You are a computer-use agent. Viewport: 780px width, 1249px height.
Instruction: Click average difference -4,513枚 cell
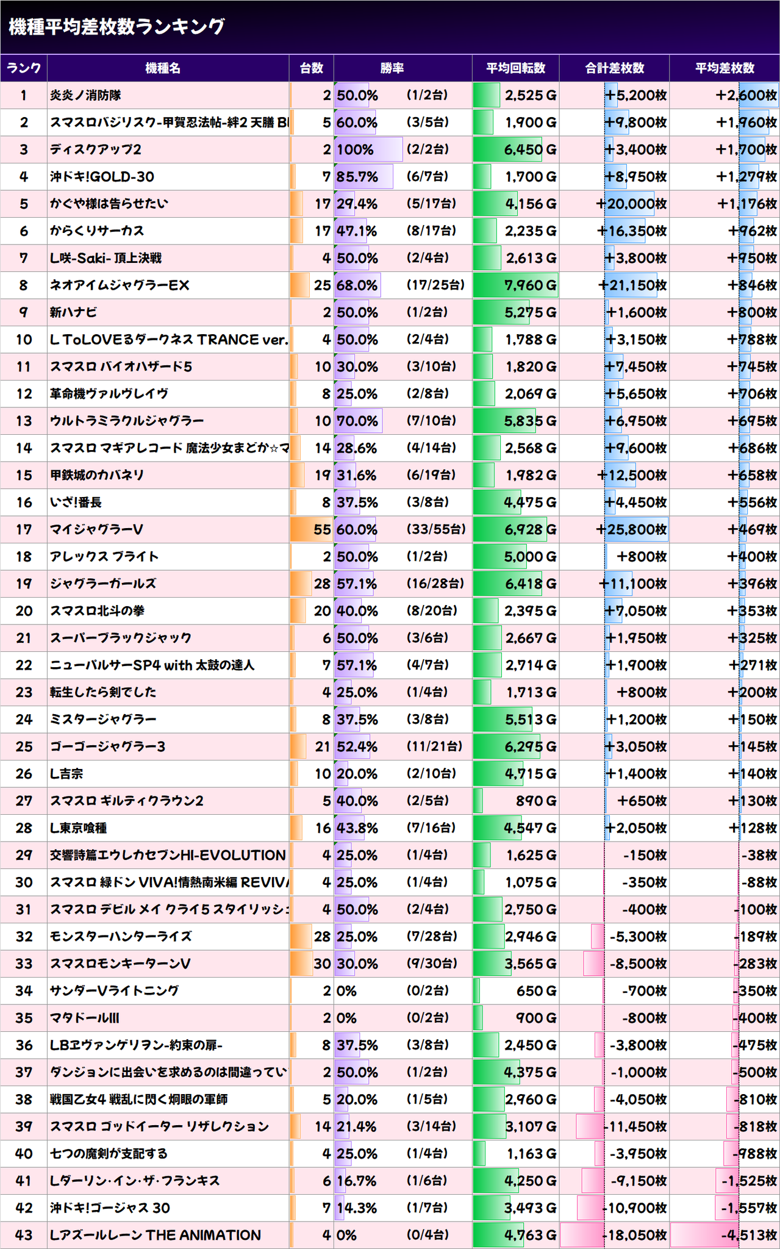tap(725, 1236)
